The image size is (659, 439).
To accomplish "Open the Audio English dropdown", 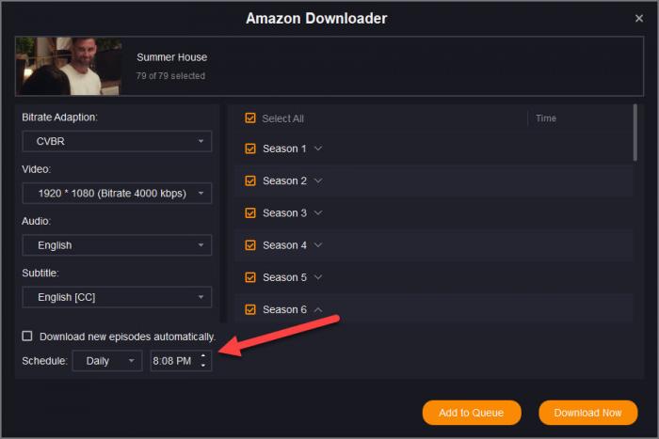I will [x=117, y=245].
